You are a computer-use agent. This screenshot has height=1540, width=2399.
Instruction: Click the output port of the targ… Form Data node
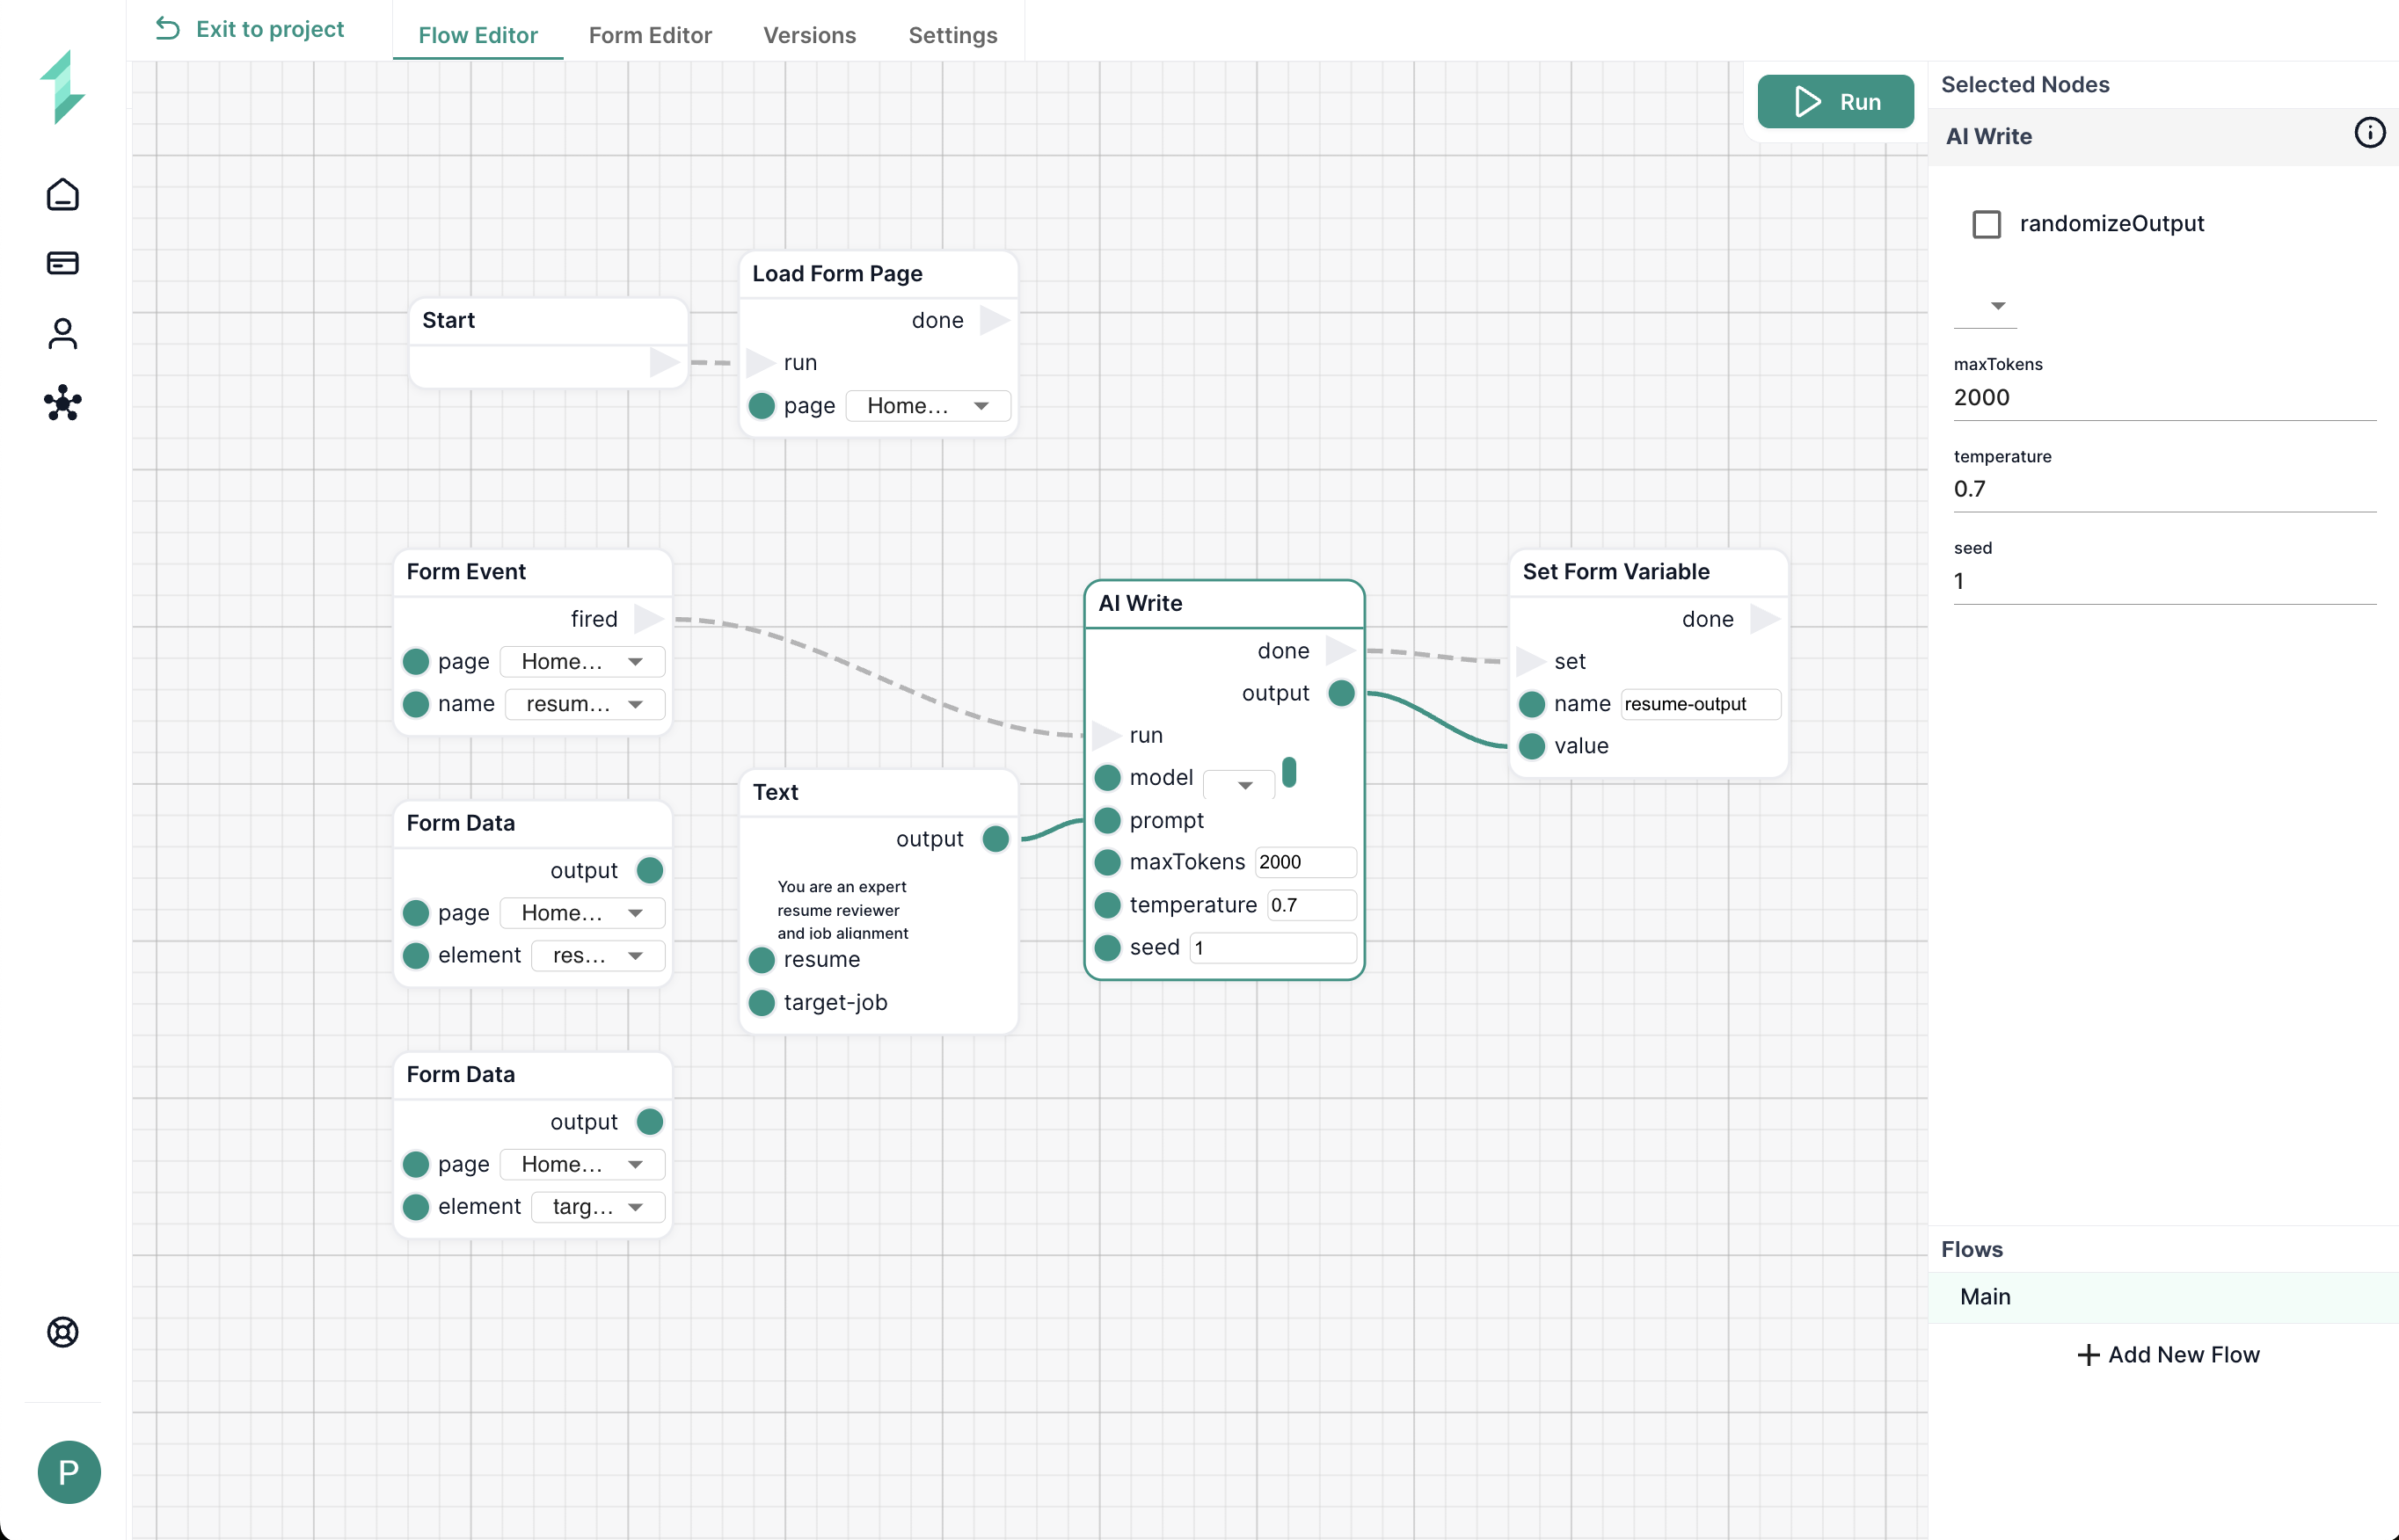649,1122
